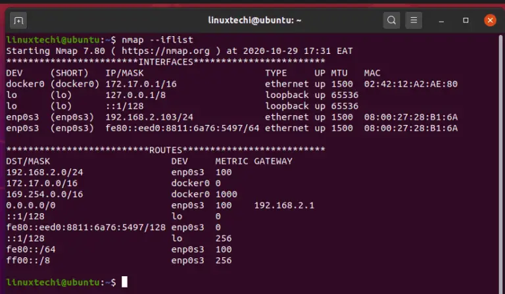The height and width of the screenshot is (294, 505).
Task: Open the hamburger menu in title bar
Action: point(414,20)
